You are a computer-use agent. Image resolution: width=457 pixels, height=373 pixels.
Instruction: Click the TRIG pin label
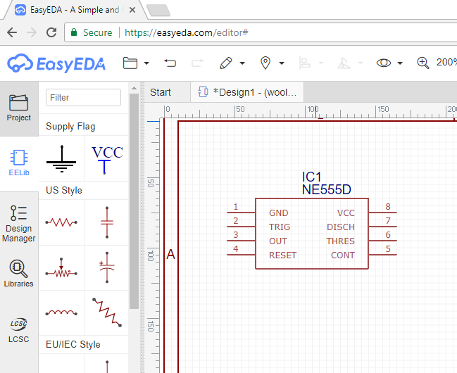pos(280,227)
